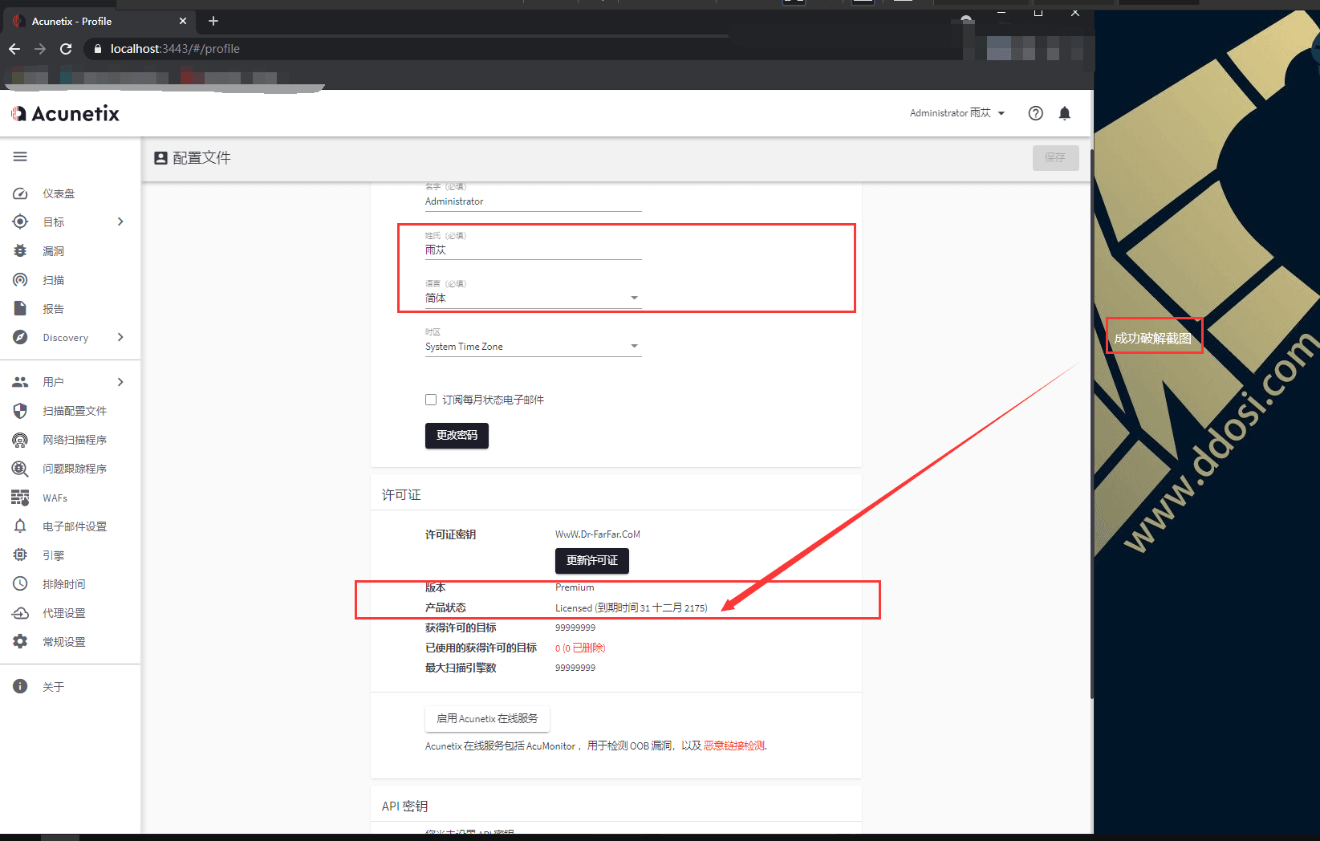Image resolution: width=1320 pixels, height=841 pixels.
Task: Click the surname field containing 雨苁
Action: point(533,250)
